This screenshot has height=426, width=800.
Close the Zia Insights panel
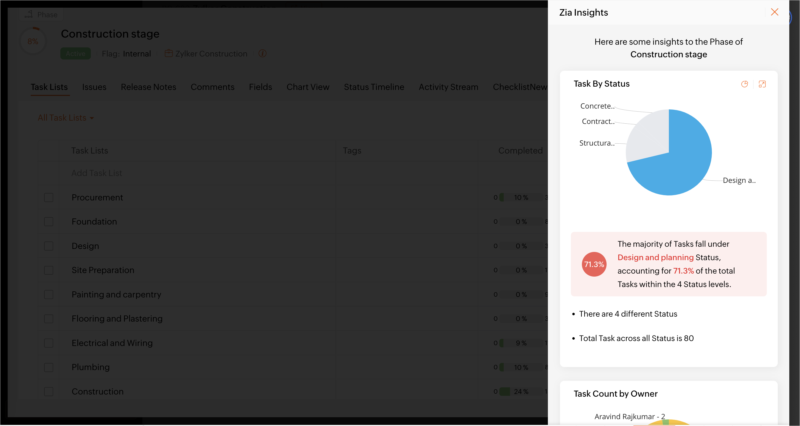pyautogui.click(x=774, y=12)
